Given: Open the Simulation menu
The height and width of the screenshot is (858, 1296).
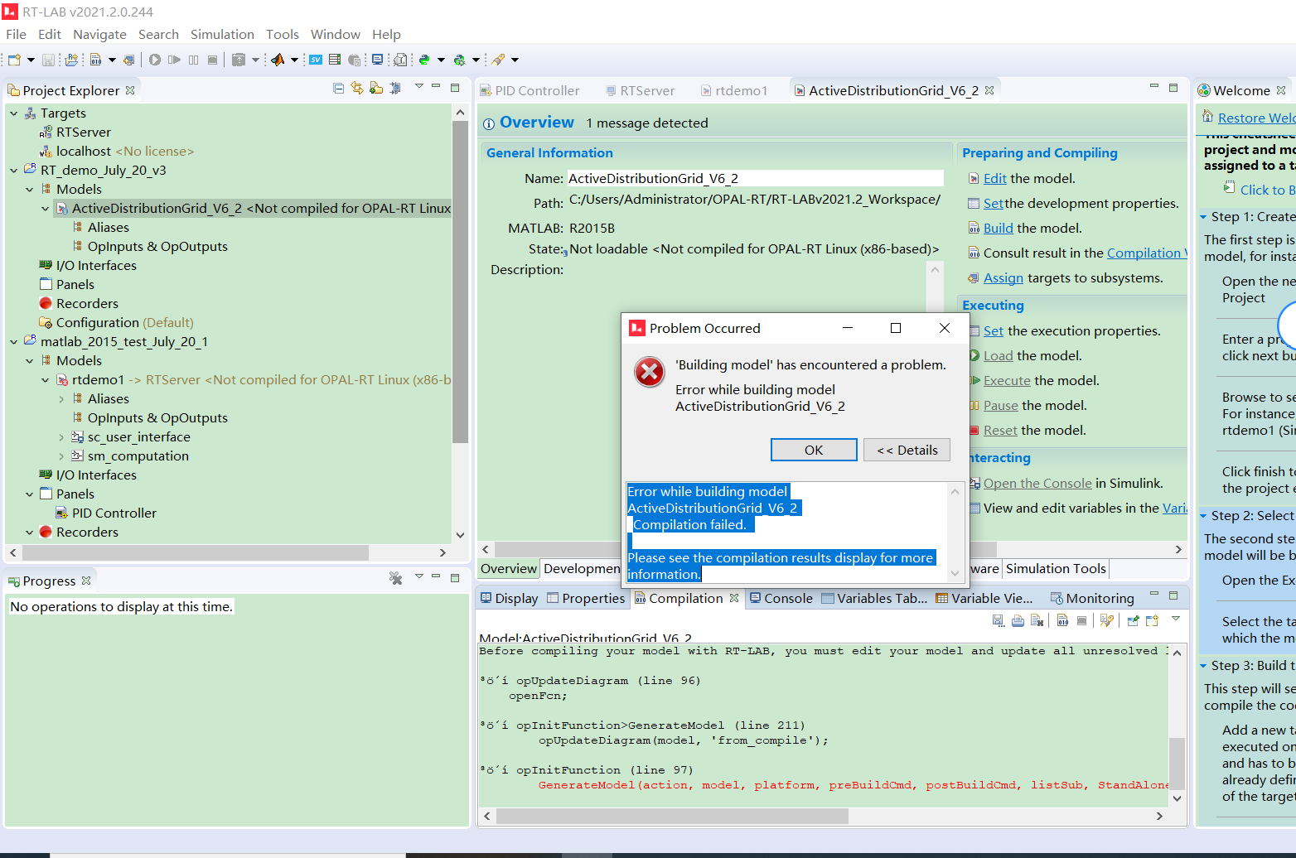Looking at the screenshot, I should tap(222, 34).
